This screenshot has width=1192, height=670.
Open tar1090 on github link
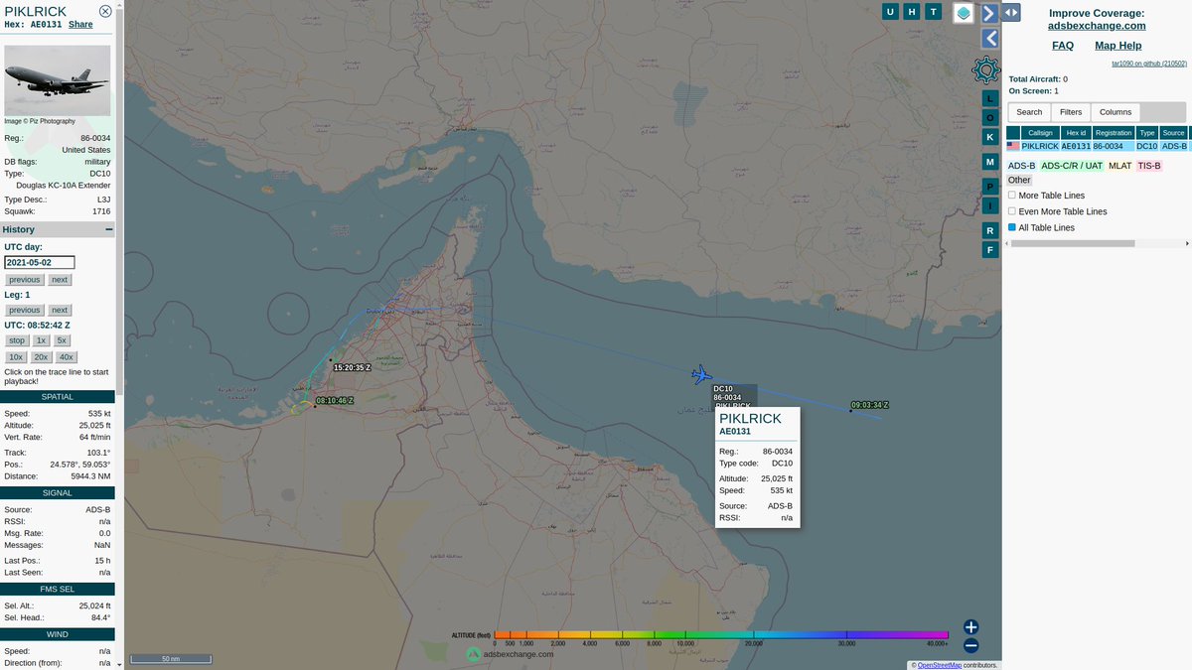click(x=1149, y=64)
